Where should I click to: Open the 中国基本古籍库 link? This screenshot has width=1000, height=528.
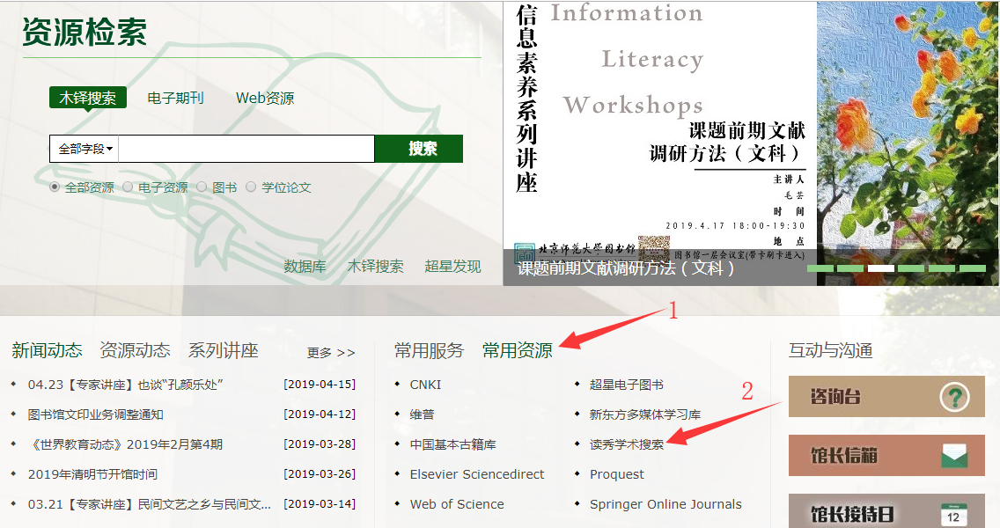click(x=452, y=444)
